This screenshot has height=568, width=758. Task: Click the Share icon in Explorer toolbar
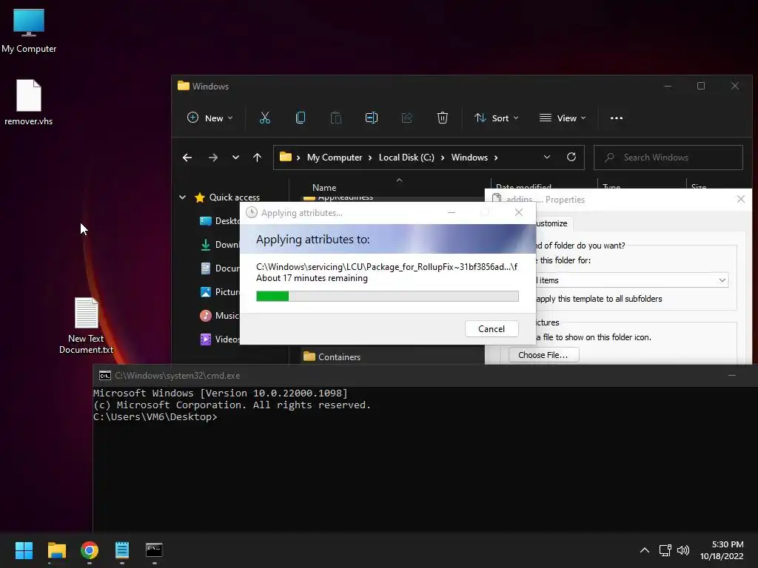click(x=407, y=118)
